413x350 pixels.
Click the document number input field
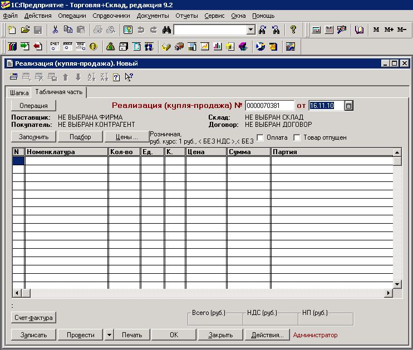(269, 105)
